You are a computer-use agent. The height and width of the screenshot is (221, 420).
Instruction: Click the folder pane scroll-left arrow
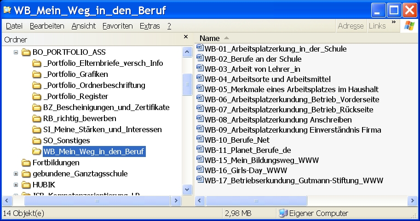7,201
